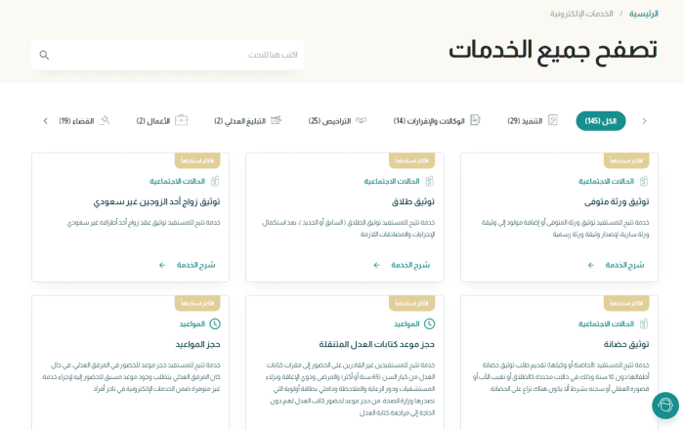
Task: Click المواعيد label in the حجز موعد كتابات العدل card
Action: pos(406,323)
